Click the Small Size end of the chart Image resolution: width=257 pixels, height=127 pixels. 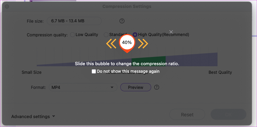[x=32, y=72]
